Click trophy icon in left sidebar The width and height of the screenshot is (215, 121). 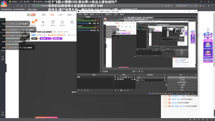(x=3, y=58)
